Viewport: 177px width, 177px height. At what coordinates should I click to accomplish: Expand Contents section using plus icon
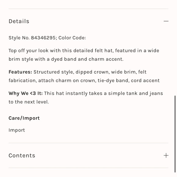point(166,155)
